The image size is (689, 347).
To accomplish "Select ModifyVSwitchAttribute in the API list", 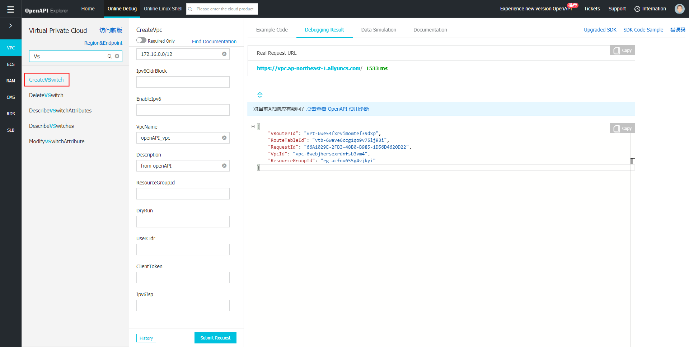I will click(57, 141).
